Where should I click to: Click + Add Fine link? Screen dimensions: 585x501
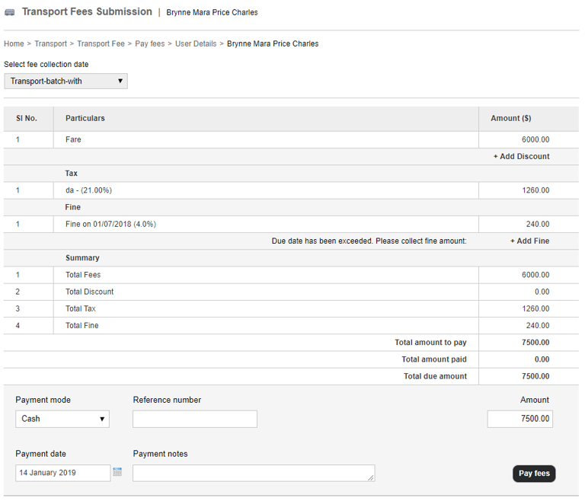[x=530, y=241]
